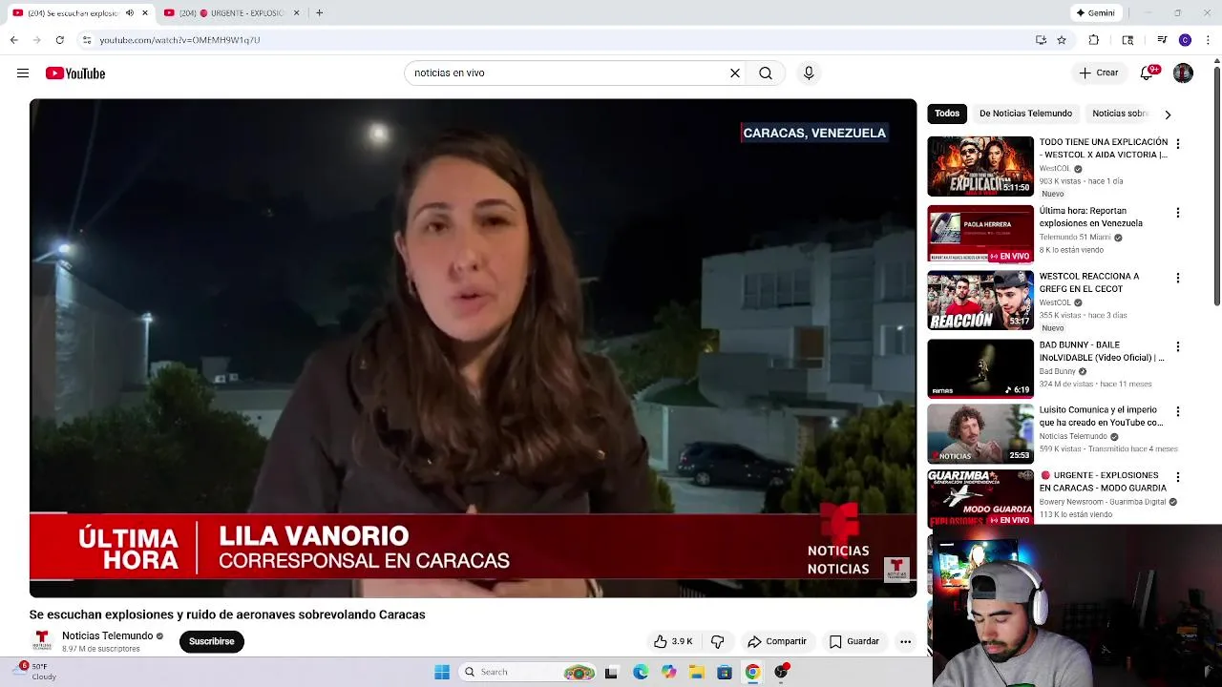Open media controls in Chrome toolbar
This screenshot has width=1222, height=687.
[1162, 40]
